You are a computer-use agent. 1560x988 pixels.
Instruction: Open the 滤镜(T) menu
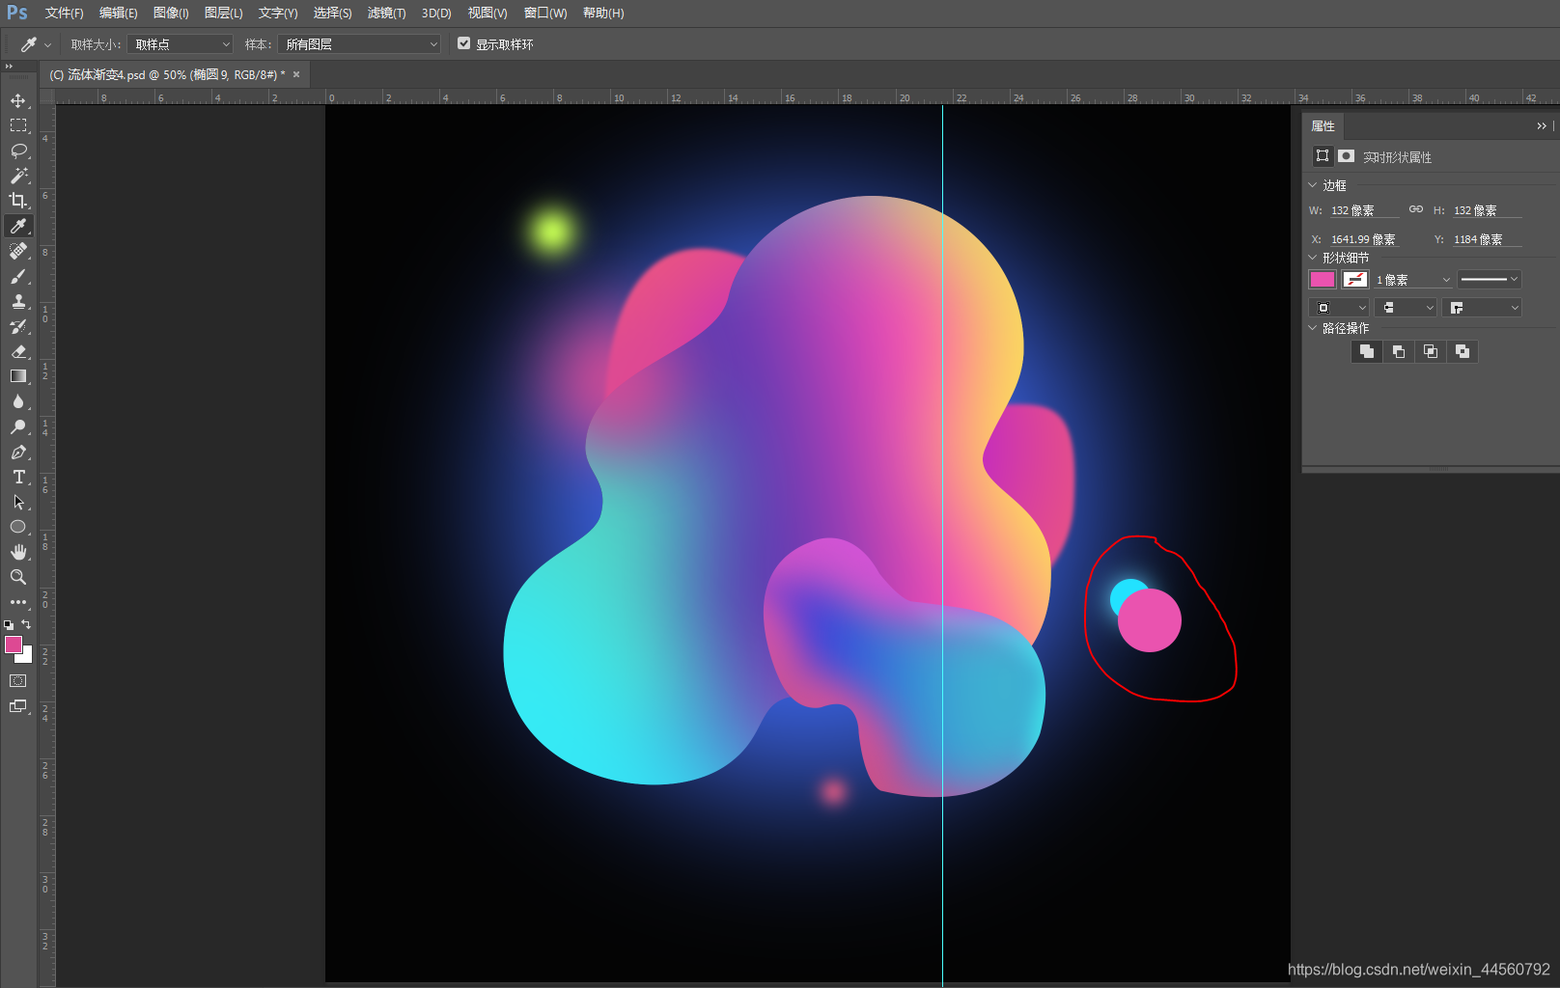pyautogui.click(x=386, y=13)
